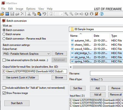Click the Delete X toolbar icon
The width and height of the screenshot is (123, 110).
click(x=22, y=14)
